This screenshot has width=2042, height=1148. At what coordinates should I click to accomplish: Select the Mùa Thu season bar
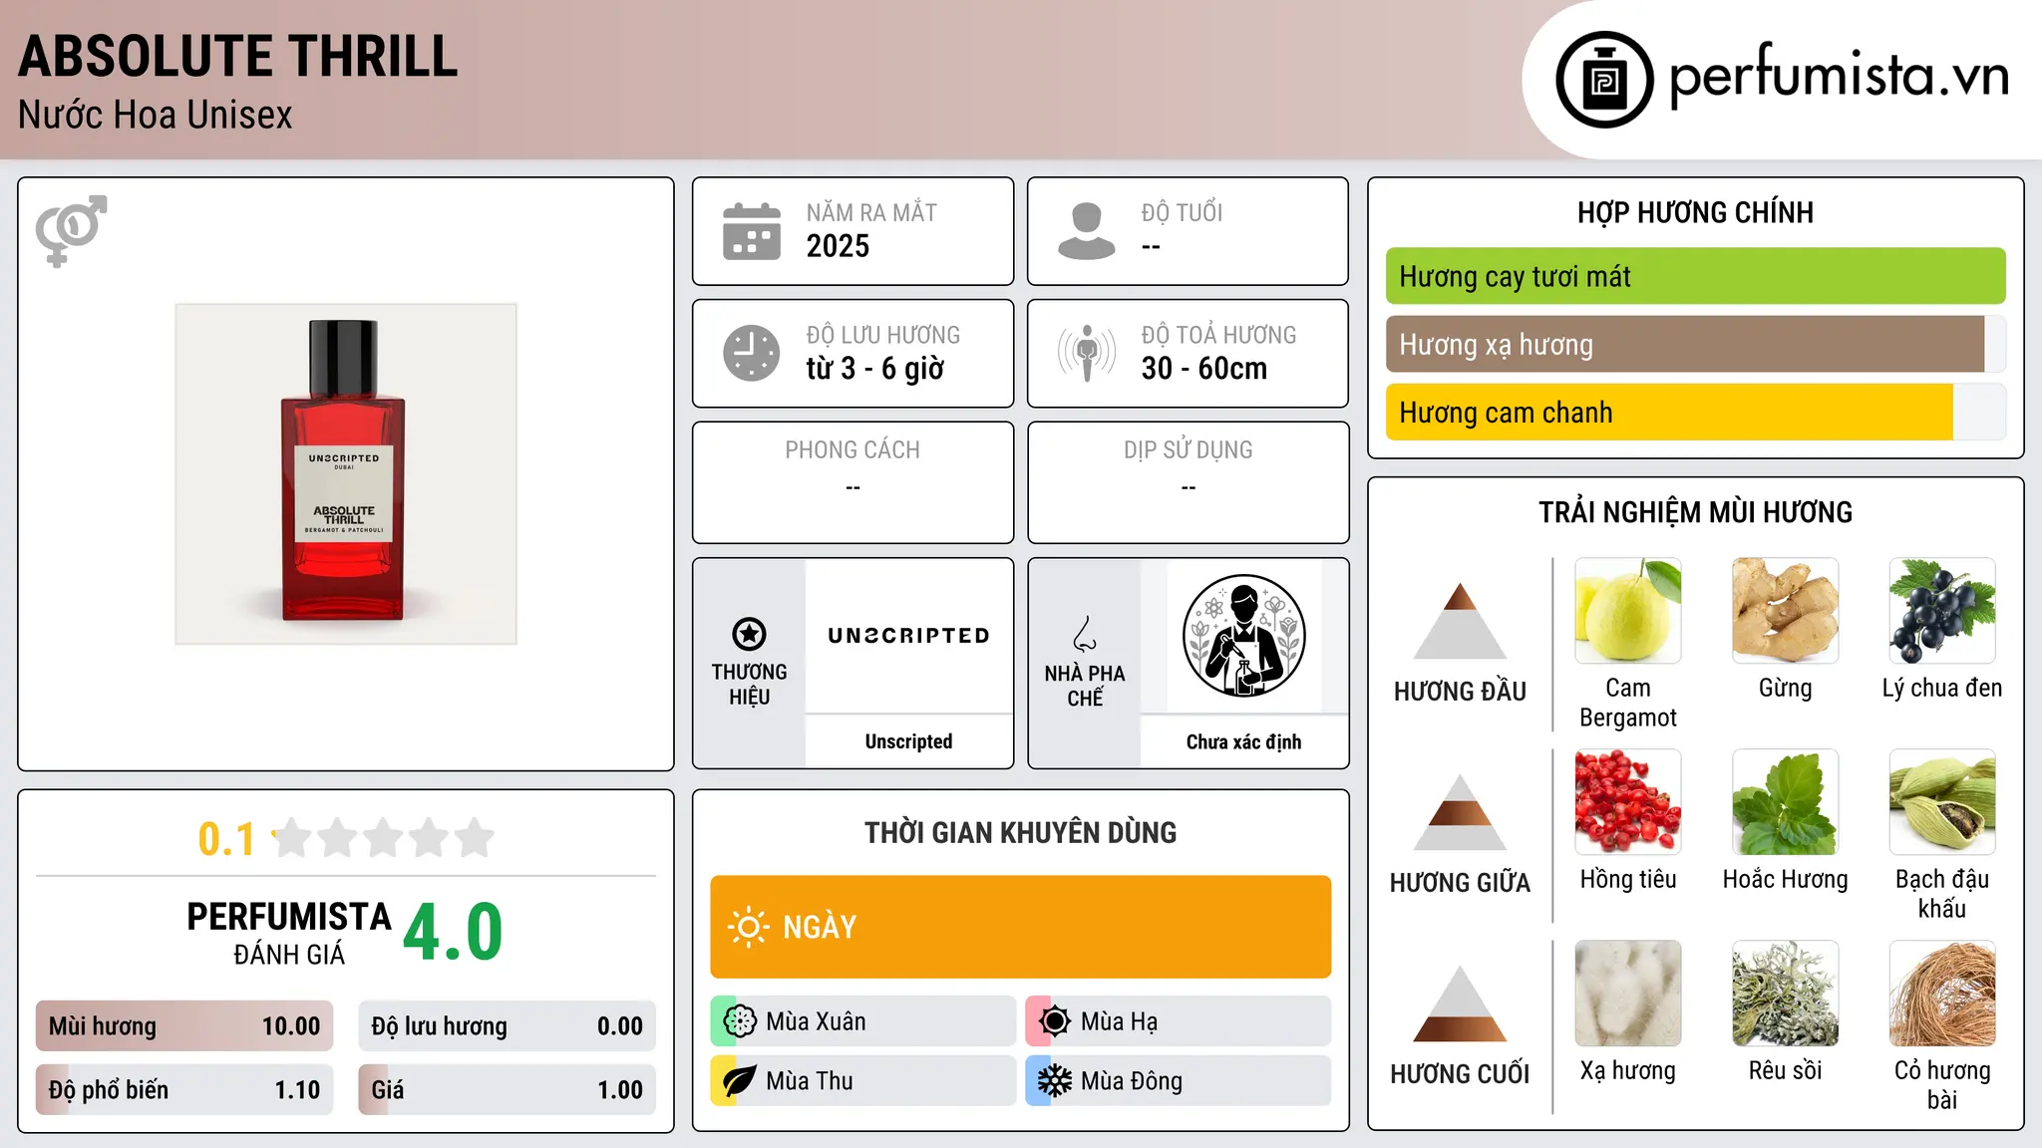click(863, 1081)
